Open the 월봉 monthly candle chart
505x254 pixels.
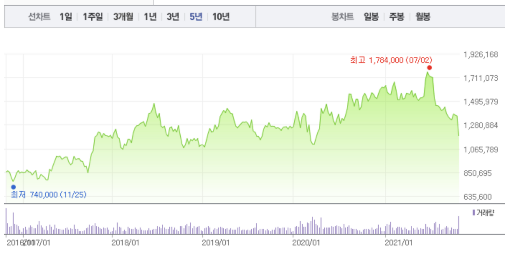click(423, 17)
